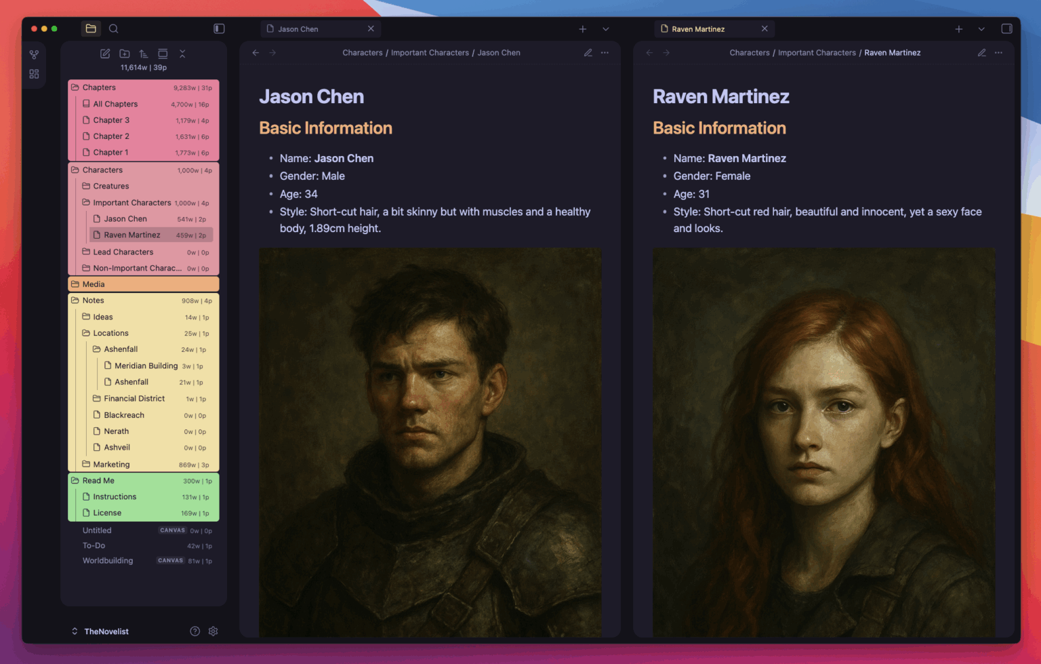Open graph view from the left ribbon
1041x664 pixels.
click(34, 54)
